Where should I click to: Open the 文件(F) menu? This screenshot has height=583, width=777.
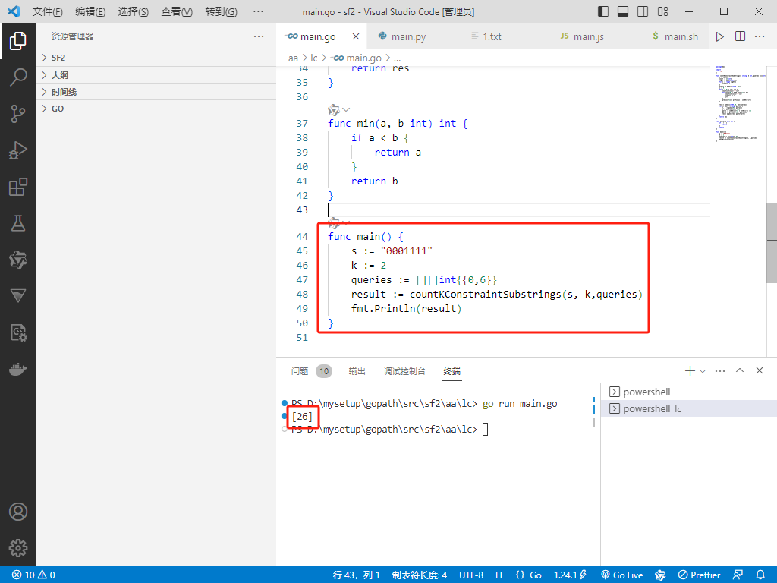[48, 11]
